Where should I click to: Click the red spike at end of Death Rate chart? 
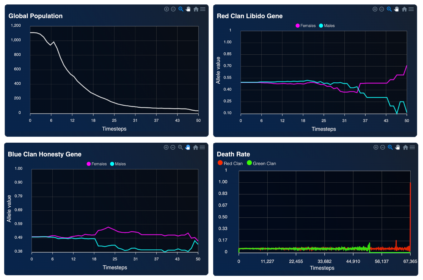tap(410, 206)
